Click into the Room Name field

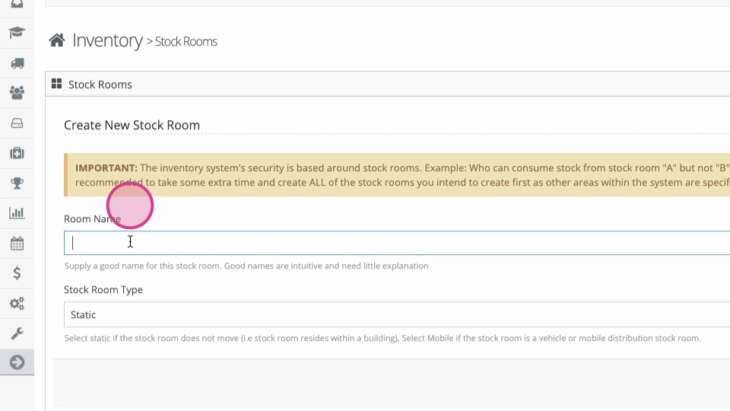tap(397, 243)
